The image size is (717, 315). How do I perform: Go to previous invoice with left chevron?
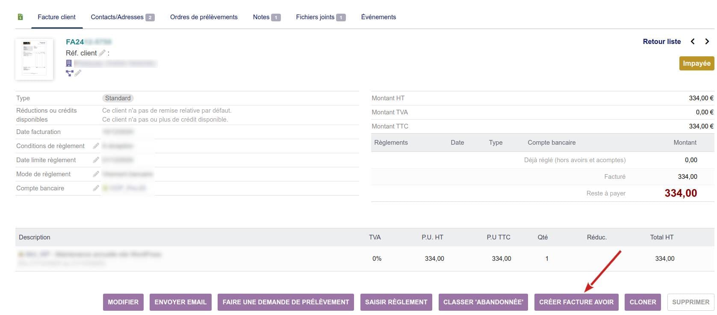point(693,41)
